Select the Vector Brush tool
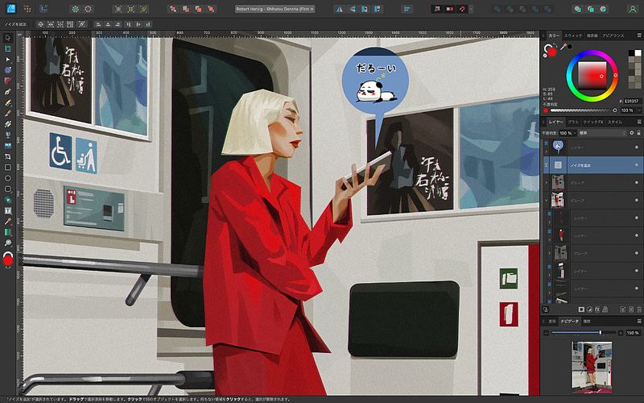644x403 pixels. (7, 113)
